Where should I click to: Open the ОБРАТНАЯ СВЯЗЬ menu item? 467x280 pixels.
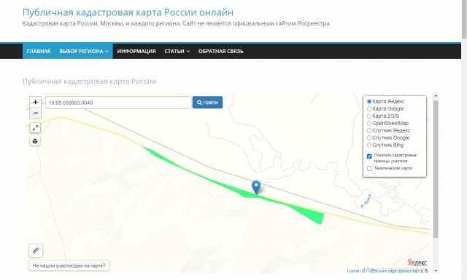[x=220, y=52]
